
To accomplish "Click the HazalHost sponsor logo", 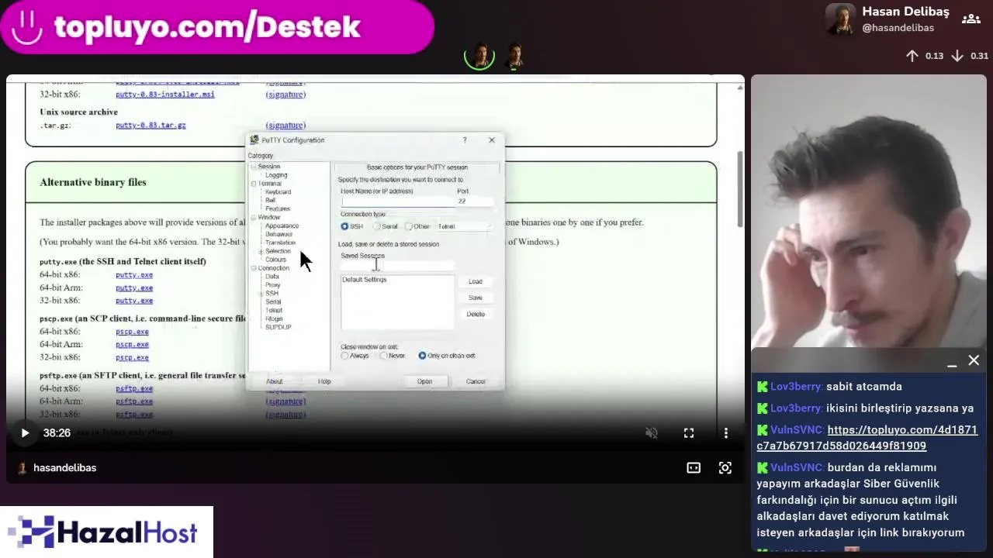I will [x=106, y=532].
